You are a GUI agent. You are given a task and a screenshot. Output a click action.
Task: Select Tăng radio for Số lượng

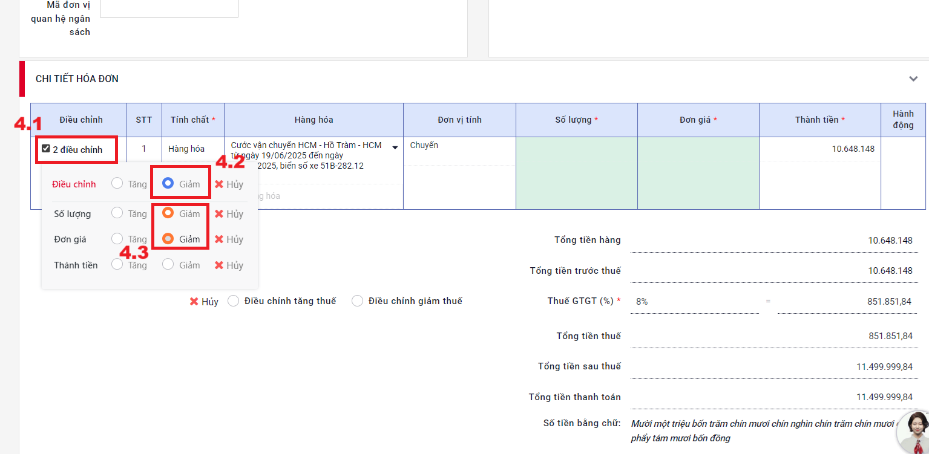tap(117, 213)
